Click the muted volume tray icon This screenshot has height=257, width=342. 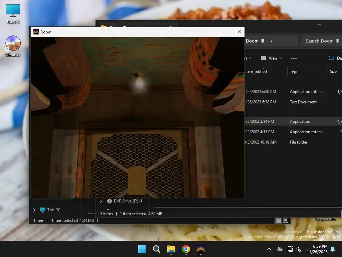[299, 249]
